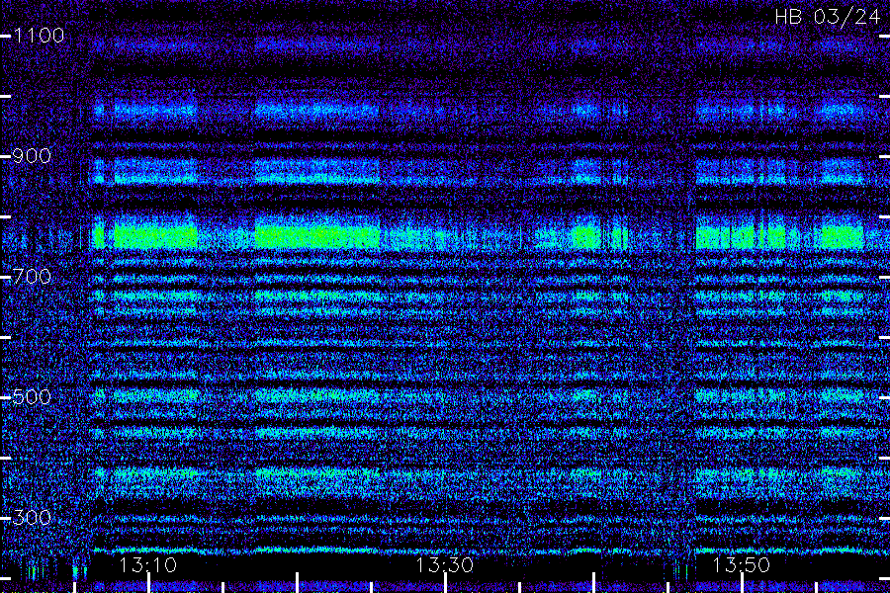Click the 700 frequency axis label
The image size is (890, 593).
tap(32, 277)
